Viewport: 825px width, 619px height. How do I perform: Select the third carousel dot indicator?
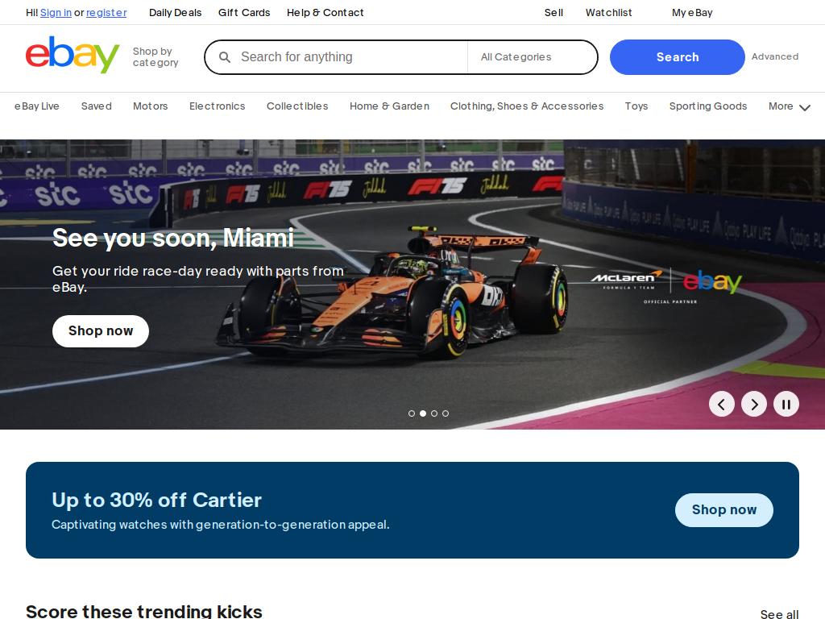tap(434, 413)
